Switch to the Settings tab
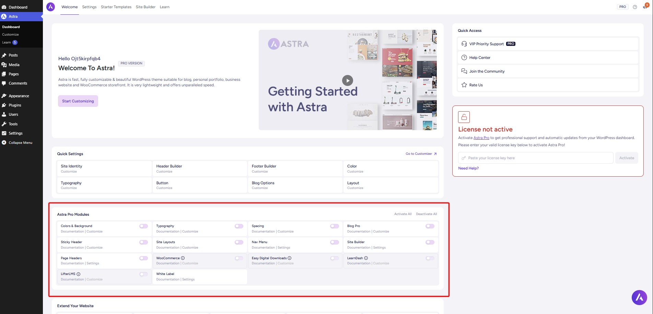 89,7
